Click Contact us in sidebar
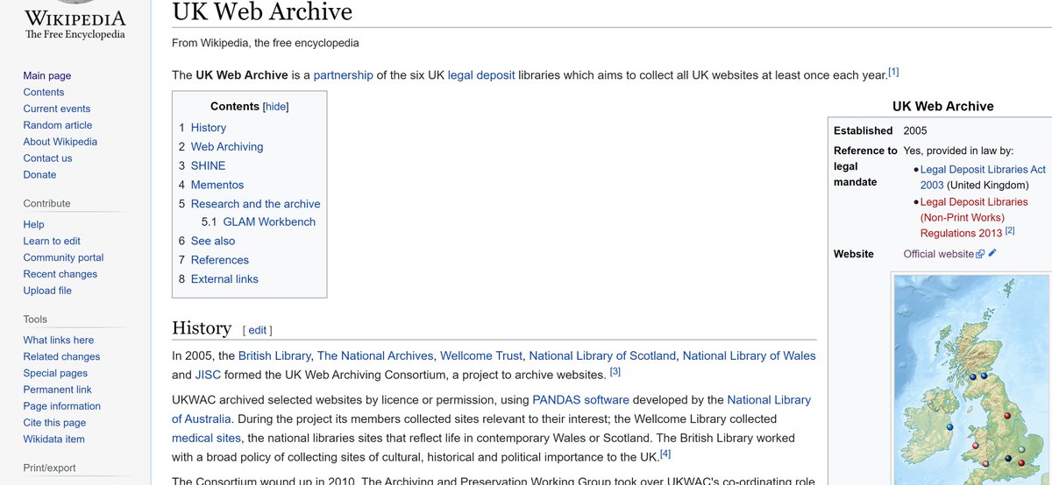Screen dimensions: 1052x485 [x=47, y=158]
